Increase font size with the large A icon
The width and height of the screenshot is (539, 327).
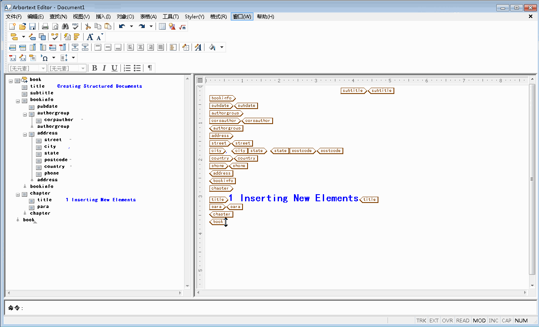pyautogui.click(x=90, y=37)
